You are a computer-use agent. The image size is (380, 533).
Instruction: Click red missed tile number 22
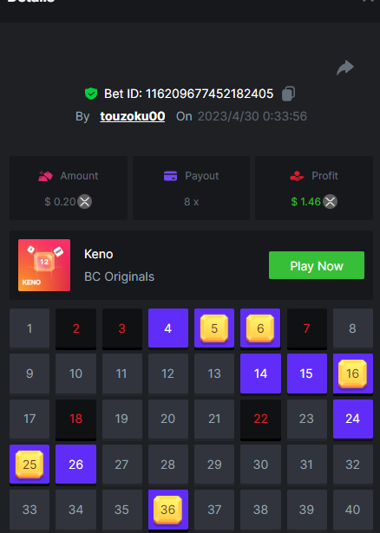(x=260, y=419)
